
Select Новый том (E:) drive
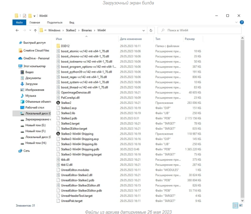(35, 125)
